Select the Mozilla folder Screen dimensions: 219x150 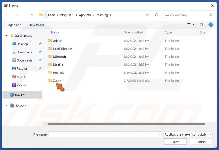point(58,65)
